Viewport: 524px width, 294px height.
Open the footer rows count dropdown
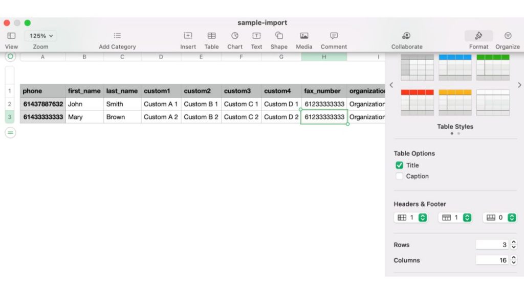point(500,217)
